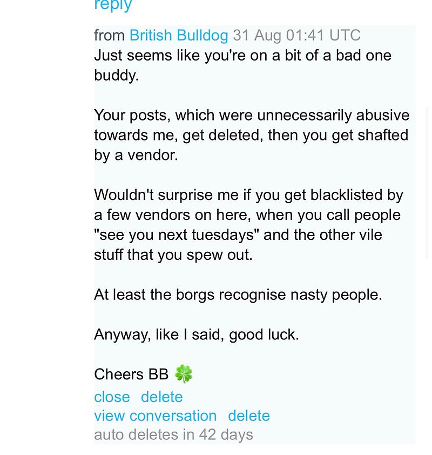Click the "from" label before the sender name
The image size is (432, 455).
(109, 35)
